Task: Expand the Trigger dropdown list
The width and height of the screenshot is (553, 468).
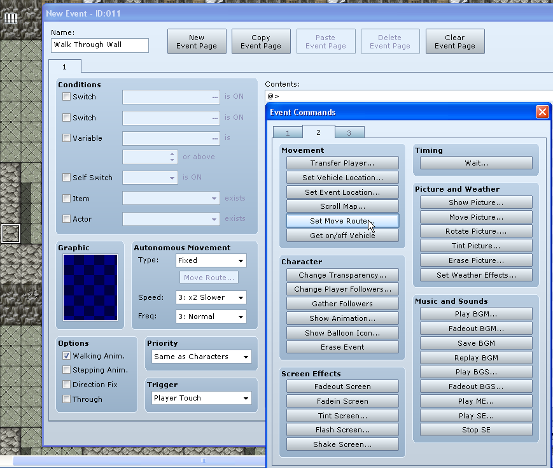Action: pyautogui.click(x=202, y=398)
